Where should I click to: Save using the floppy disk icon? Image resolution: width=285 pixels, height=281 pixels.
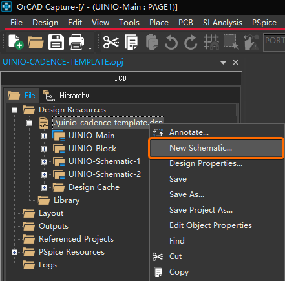coord(56,42)
